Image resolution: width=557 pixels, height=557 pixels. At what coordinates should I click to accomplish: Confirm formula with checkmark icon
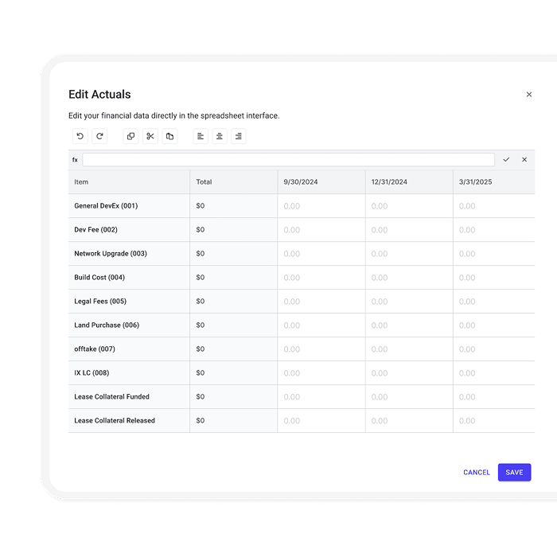point(506,159)
